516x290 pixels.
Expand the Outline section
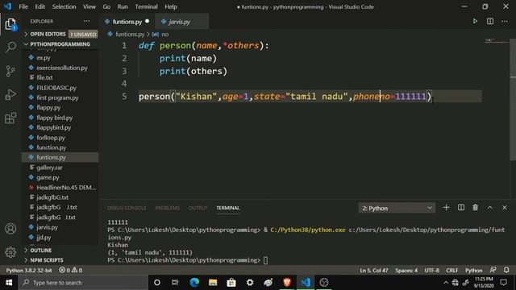(60, 251)
